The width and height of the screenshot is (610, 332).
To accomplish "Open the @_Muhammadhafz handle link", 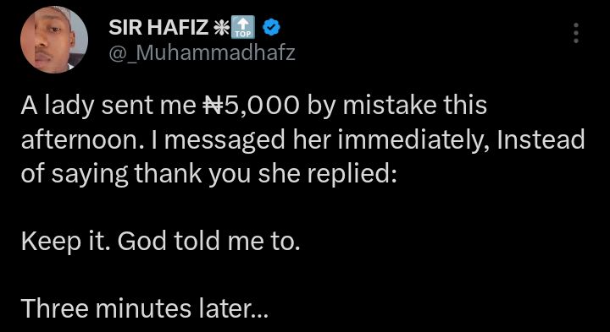I will click(x=202, y=52).
